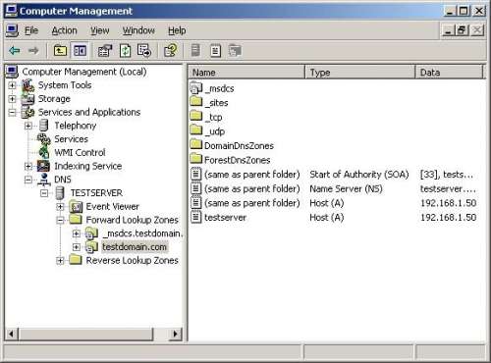The height and width of the screenshot is (363, 491).
Task: Expand the Reverse Lookup Zones node
Action: [x=60, y=261]
